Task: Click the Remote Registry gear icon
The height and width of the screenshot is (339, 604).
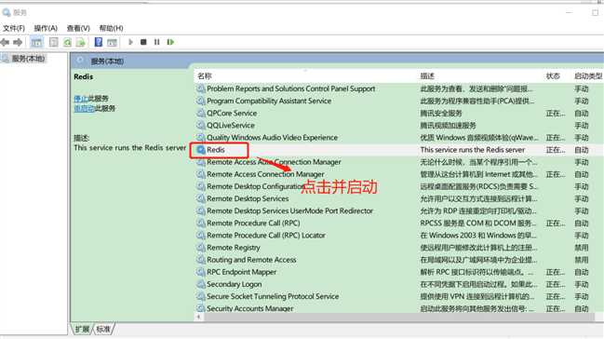Action: coord(201,247)
